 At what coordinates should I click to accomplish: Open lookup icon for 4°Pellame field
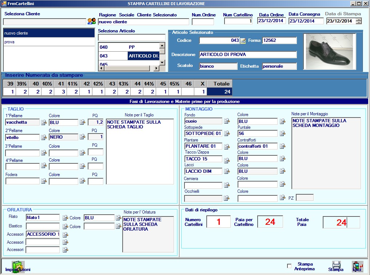point(44,166)
